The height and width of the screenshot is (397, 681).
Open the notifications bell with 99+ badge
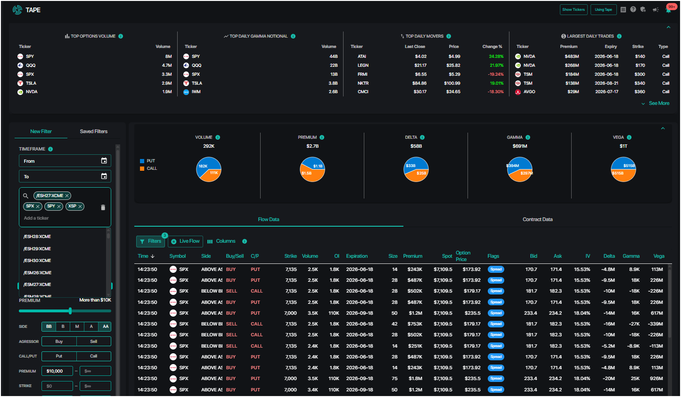click(x=669, y=9)
